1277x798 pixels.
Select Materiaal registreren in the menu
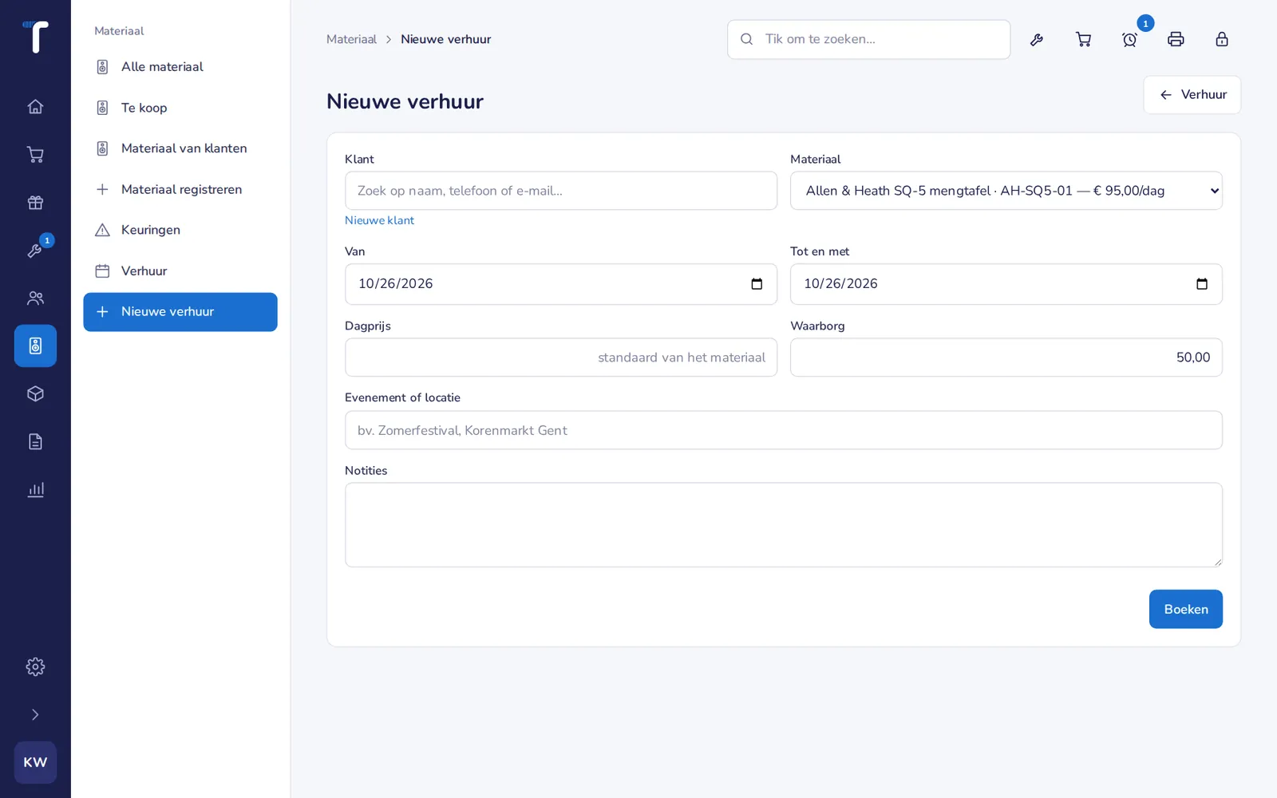click(180, 189)
